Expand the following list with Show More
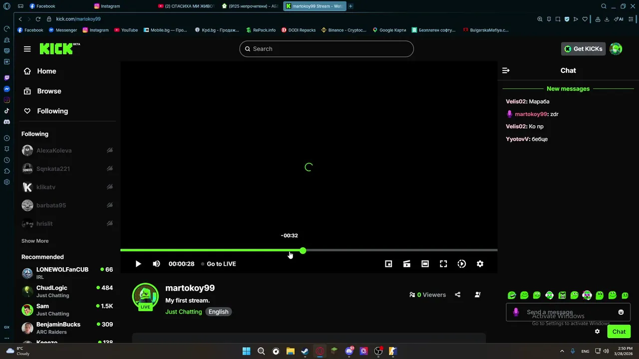This screenshot has height=359, width=639. click(35, 241)
